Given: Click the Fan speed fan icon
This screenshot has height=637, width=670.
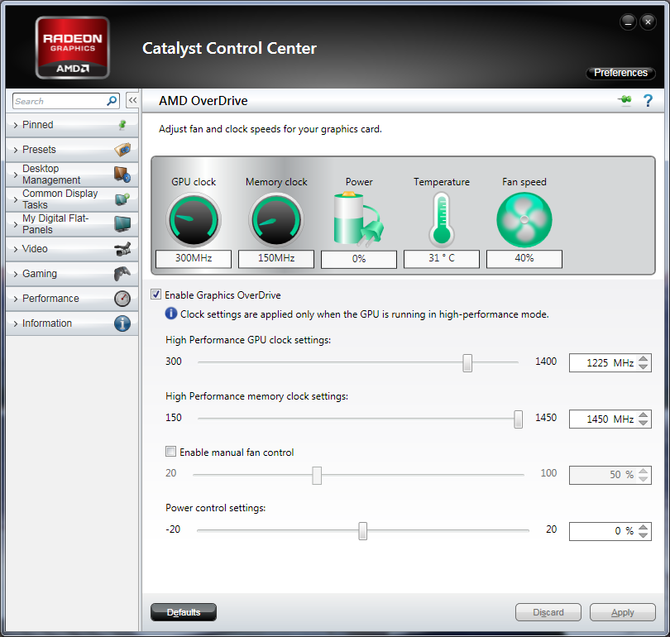Looking at the screenshot, I should (524, 219).
